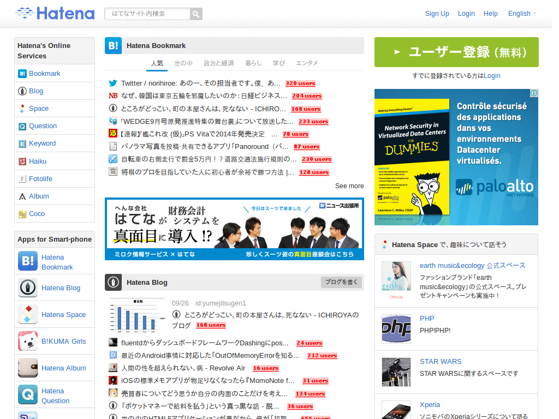Click the Keyword icon in sidebar
Viewport: 559px width, 419px height.
[22, 143]
